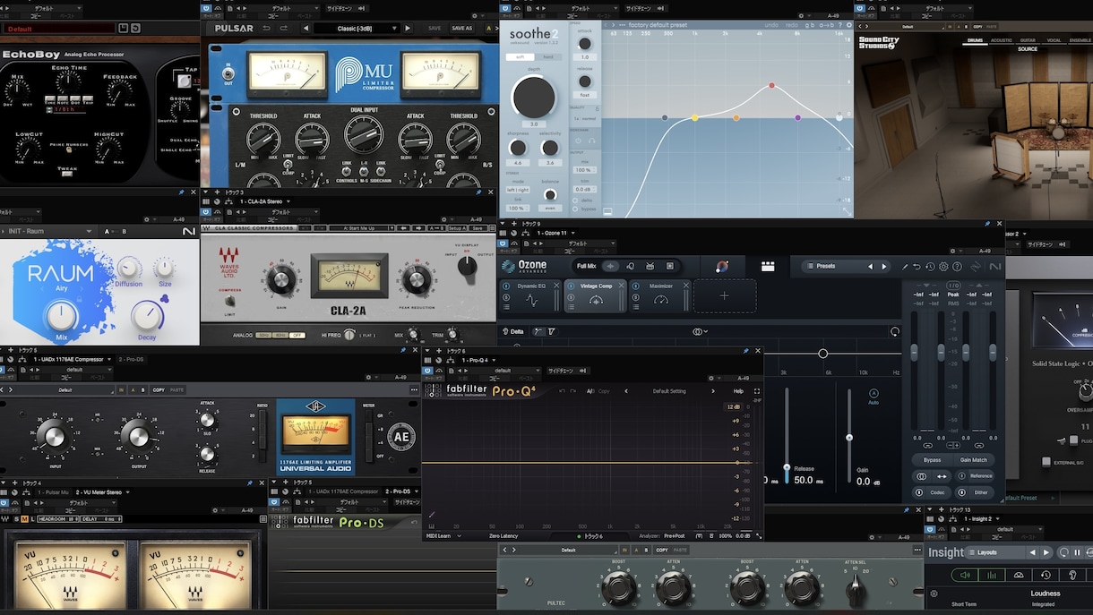This screenshot has height=615, width=1093.
Task: Flip the Pulsar Mu IN/OUT switch
Action: pyautogui.click(x=228, y=73)
